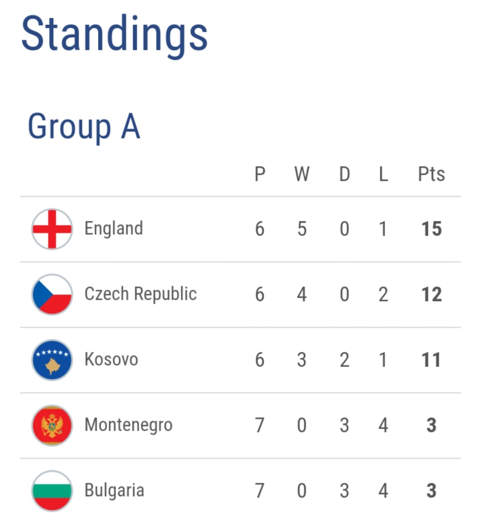The height and width of the screenshot is (522, 481).
Task: Click England's 15 points value
Action: 431,229
